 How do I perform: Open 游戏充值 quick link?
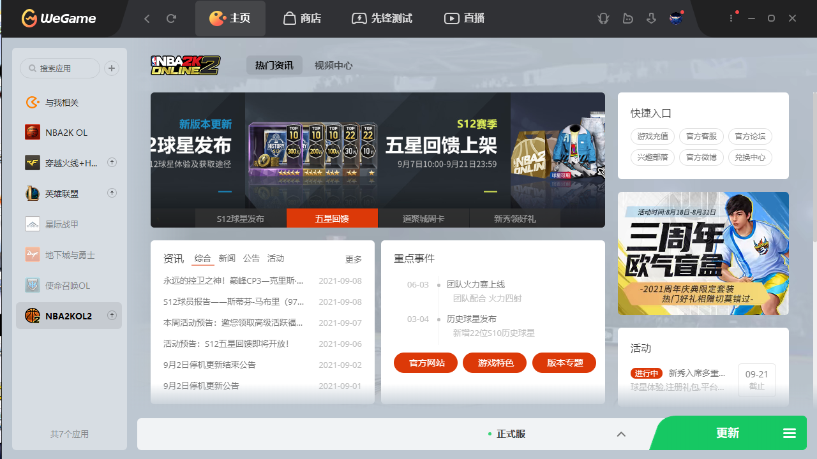click(652, 136)
